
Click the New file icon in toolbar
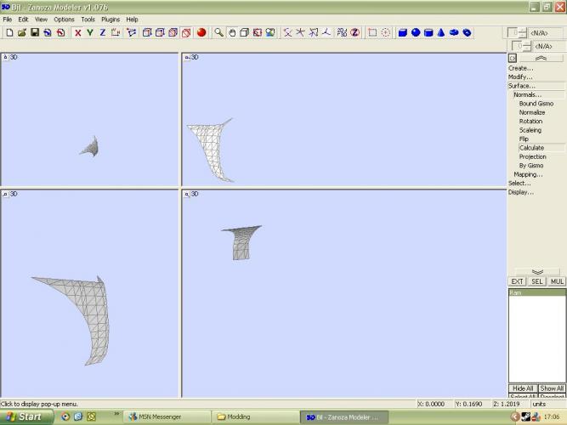[9, 32]
